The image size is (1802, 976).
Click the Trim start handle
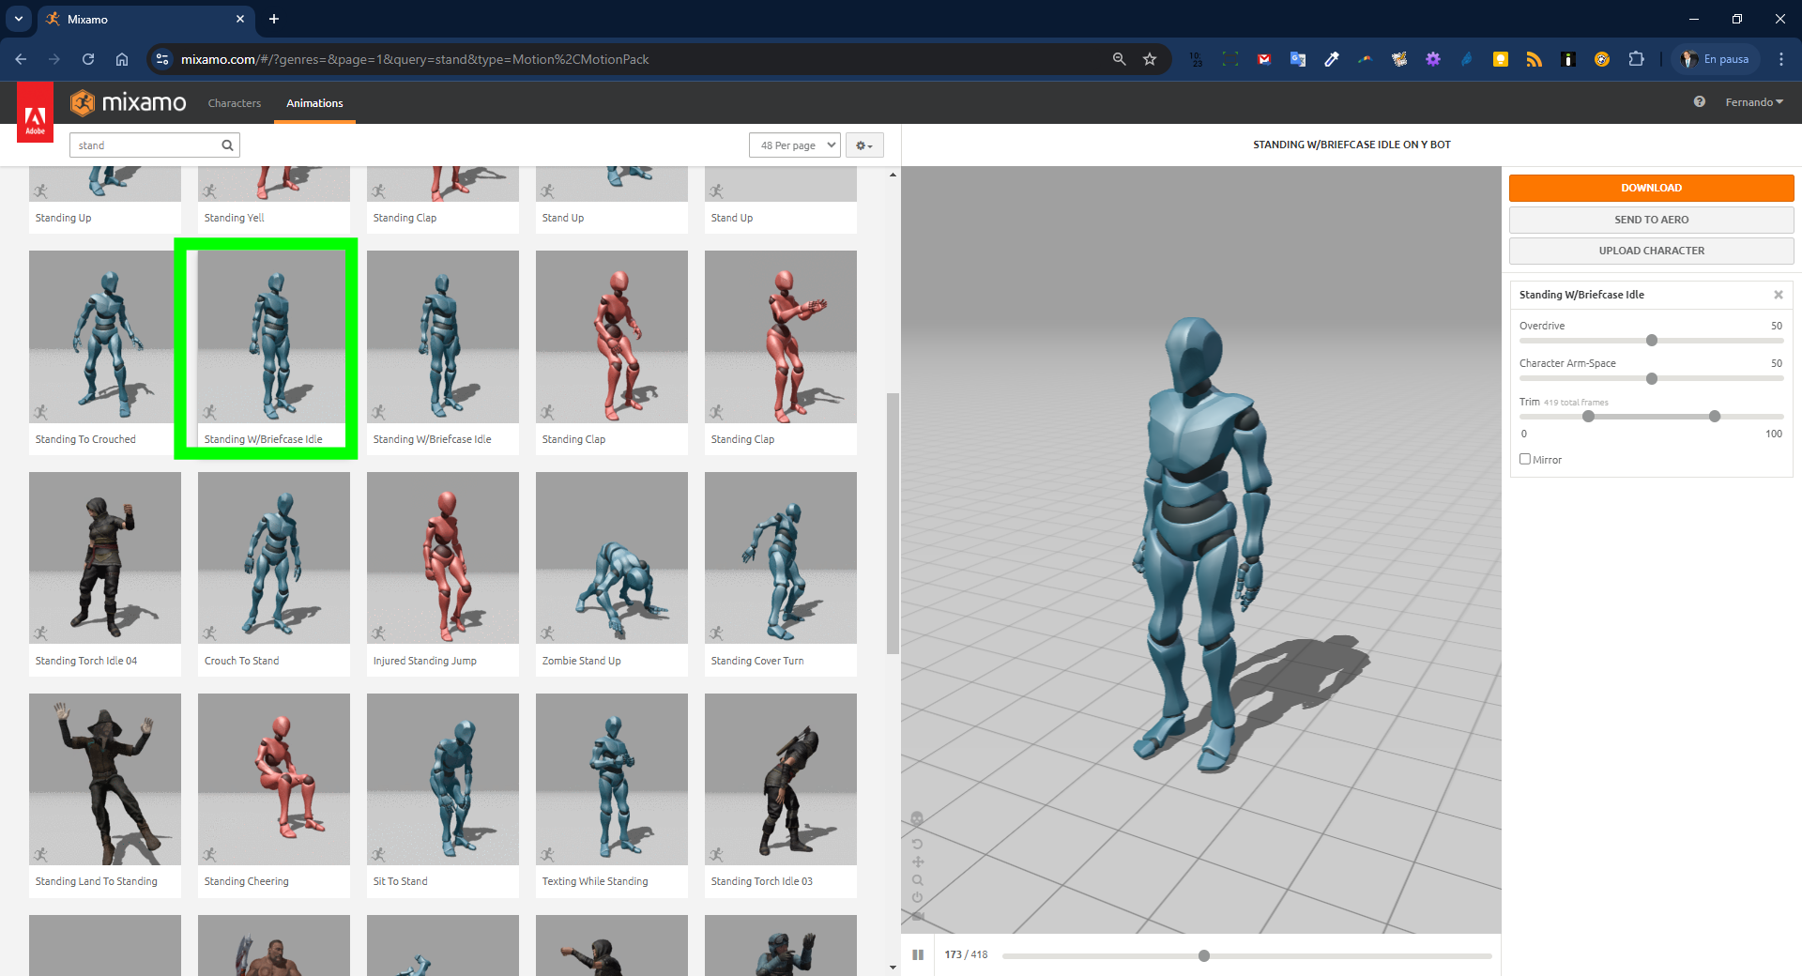point(1588,416)
